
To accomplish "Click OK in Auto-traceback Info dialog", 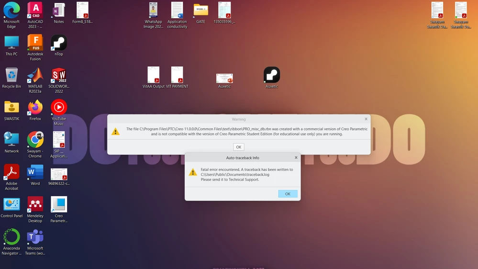I will coord(288,194).
